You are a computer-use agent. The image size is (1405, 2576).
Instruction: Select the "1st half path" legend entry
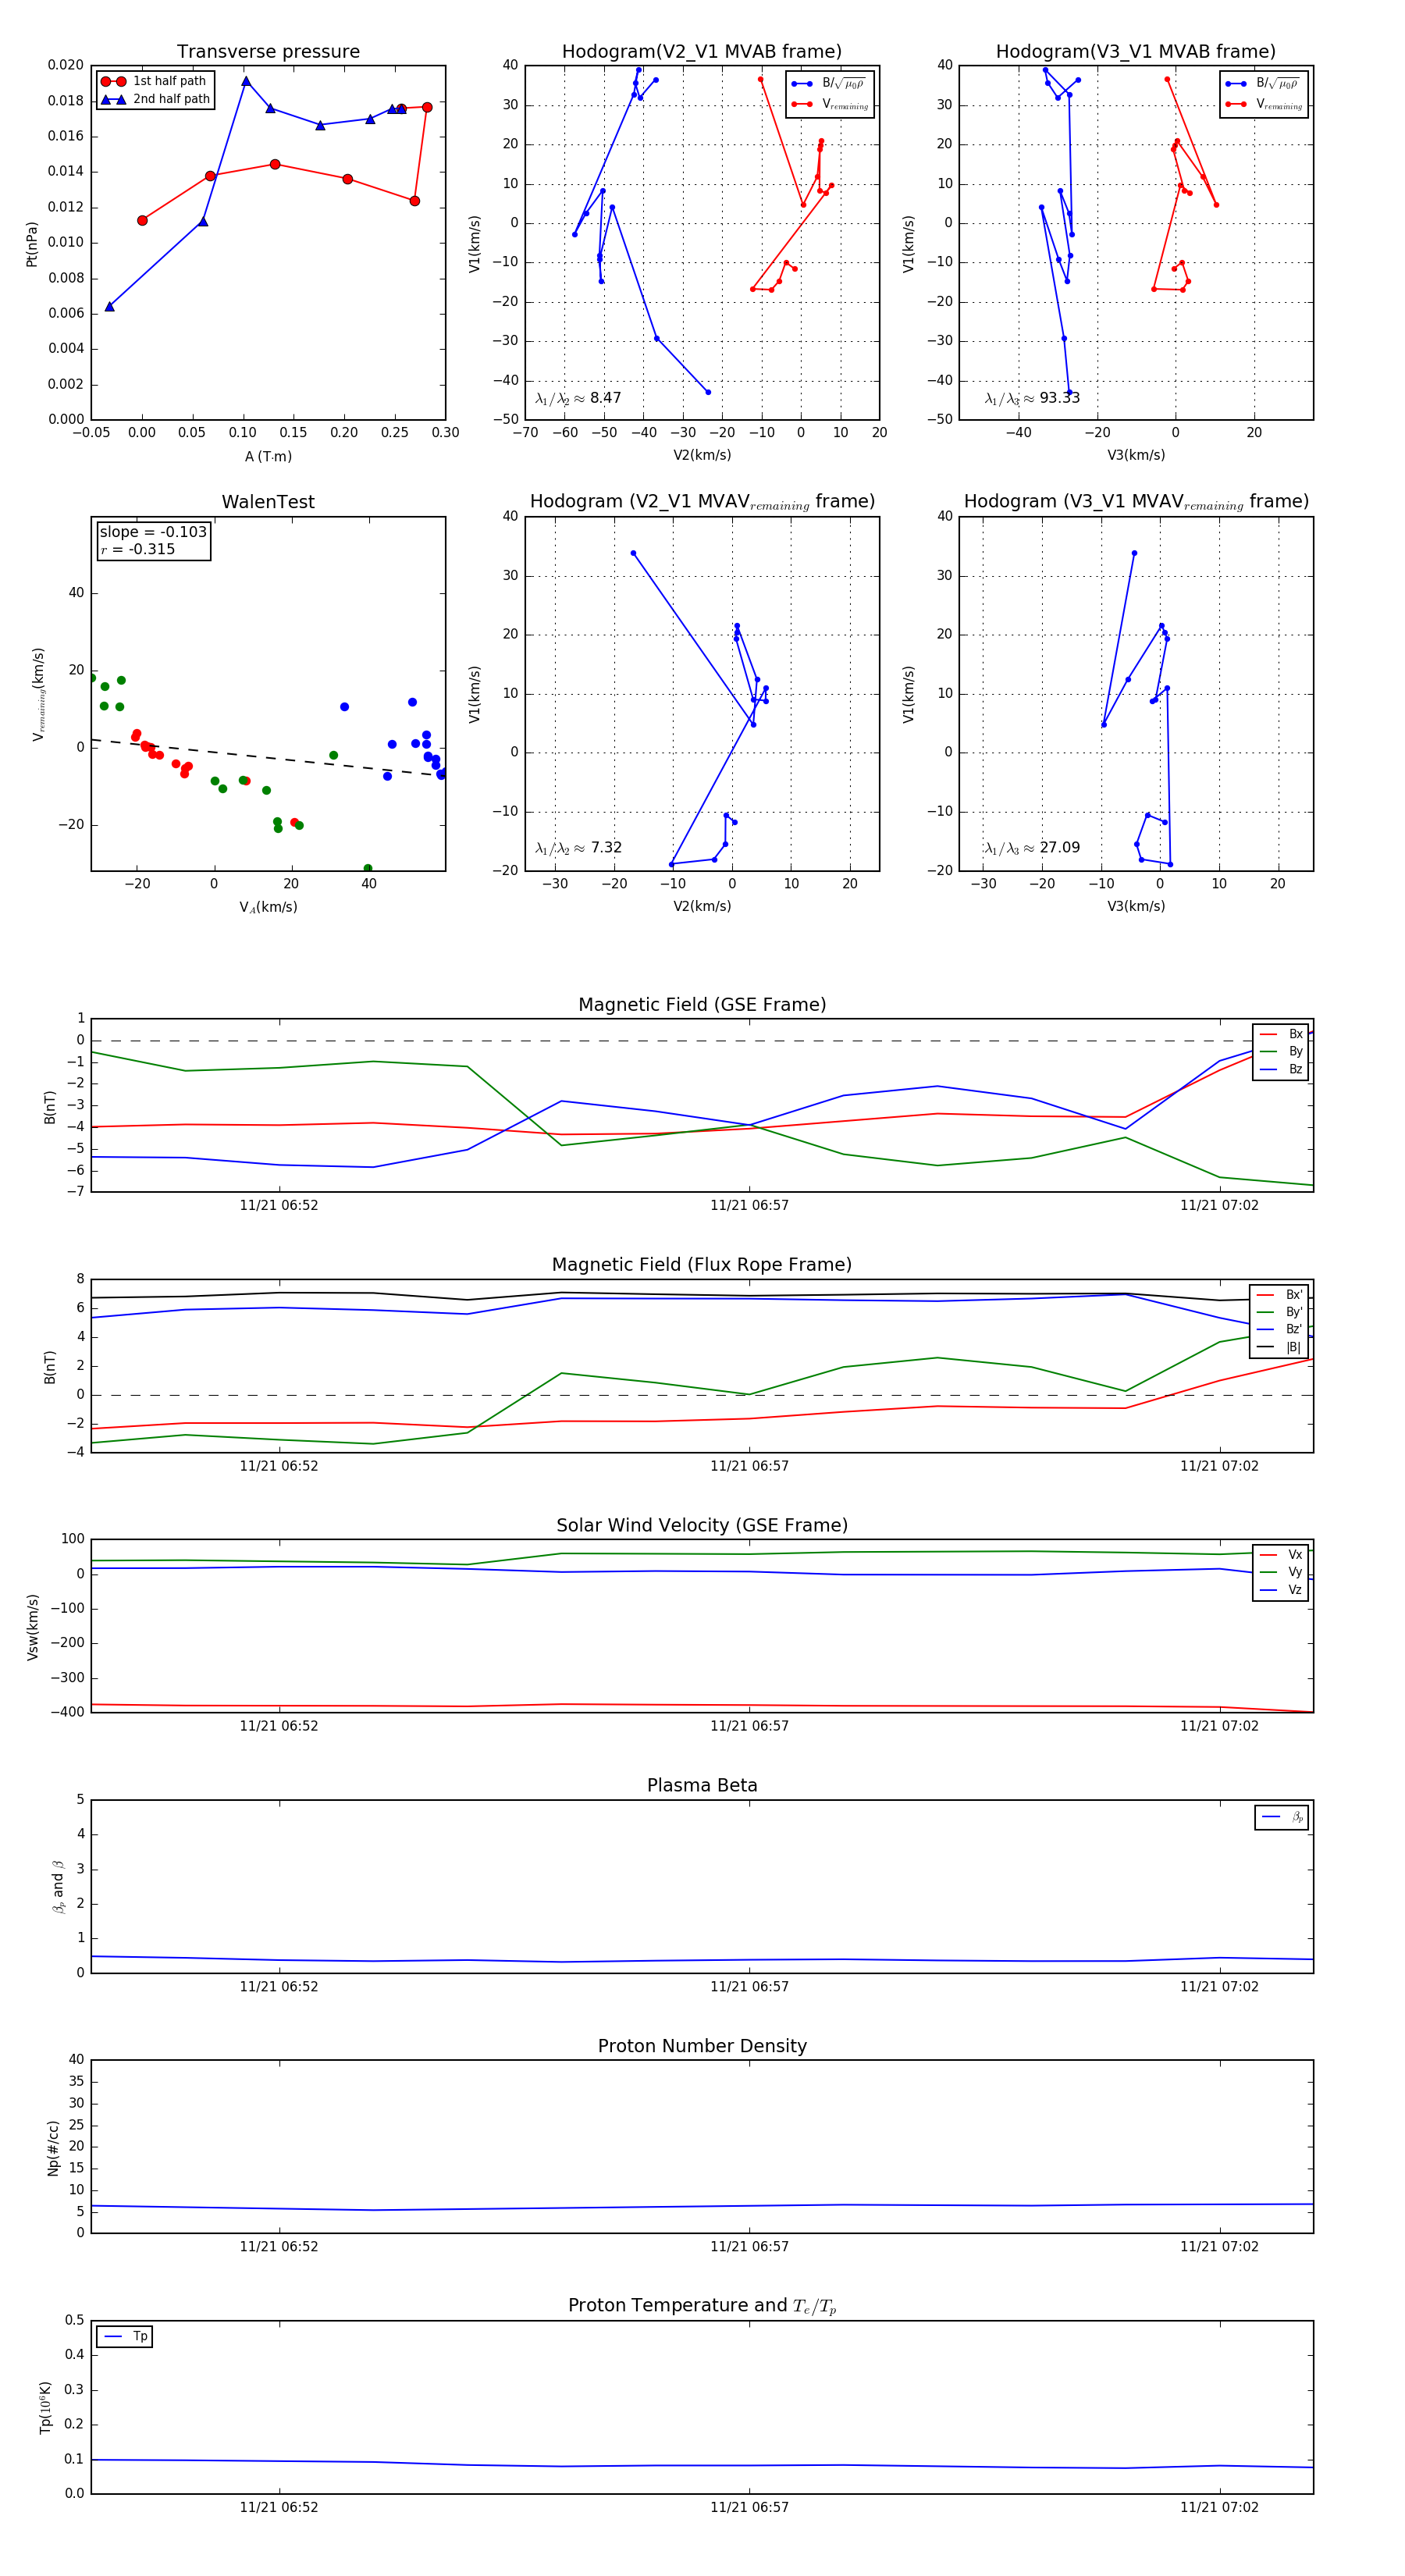pos(156,81)
